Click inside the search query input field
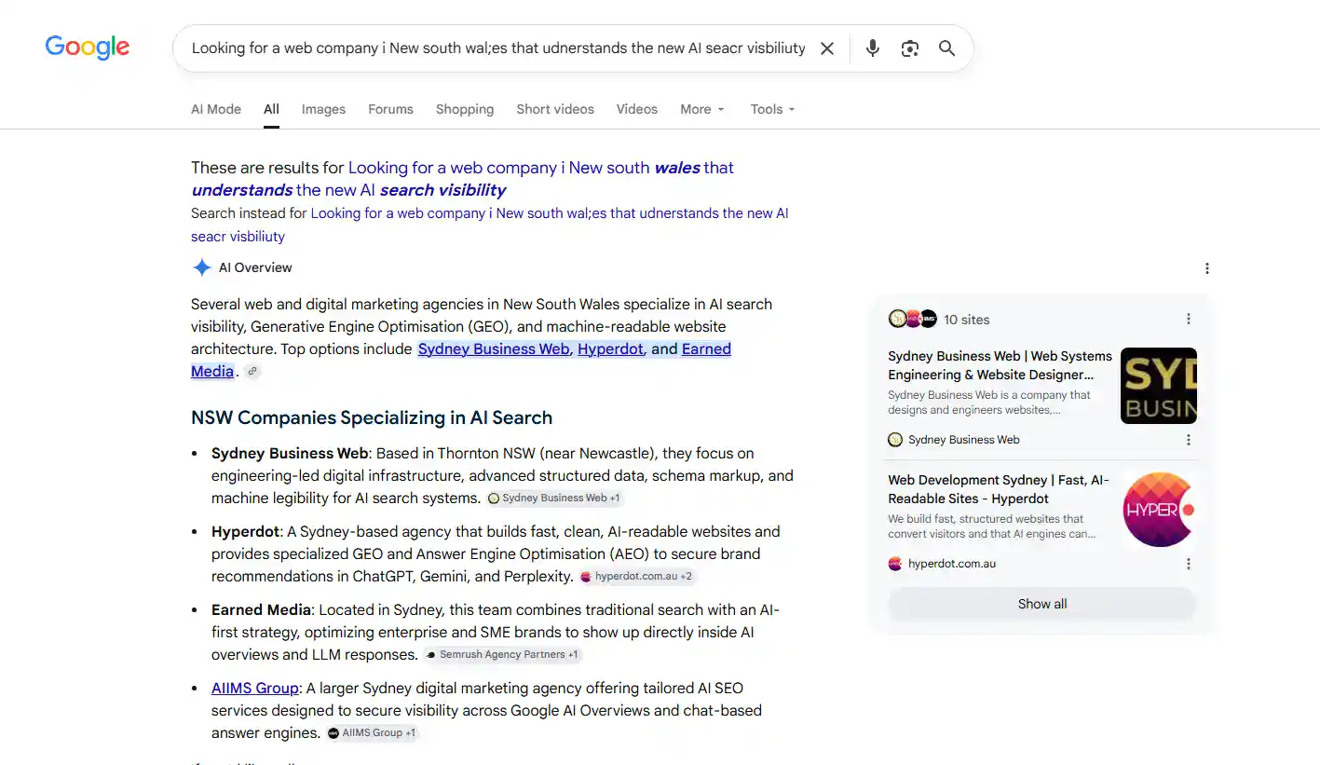Image resolution: width=1320 pixels, height=765 pixels. (x=498, y=48)
